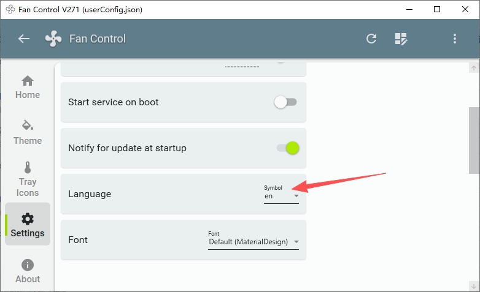This screenshot has width=480, height=292.
Task: Open the Tray Icons section
Action: click(28, 179)
